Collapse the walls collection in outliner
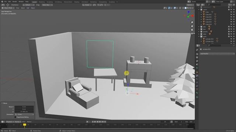This screenshot has width=236, height=132. click(x=199, y=37)
